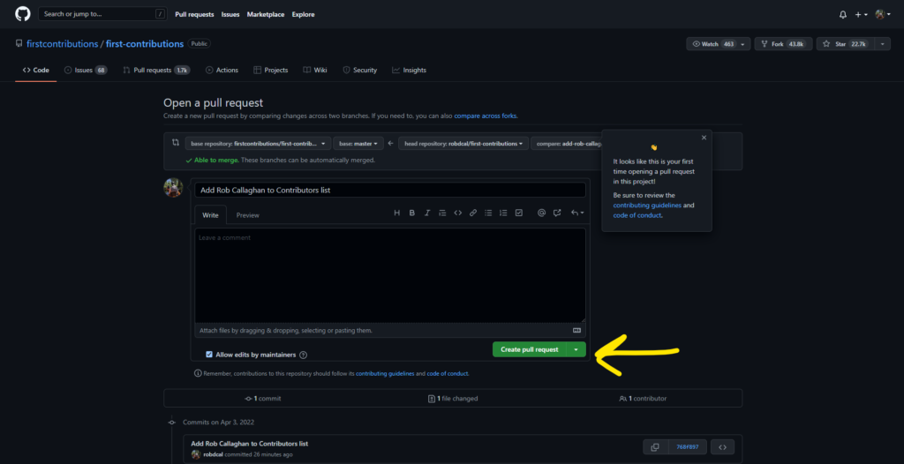Open the head repository dropdown
The width and height of the screenshot is (904, 464).
[463, 144]
